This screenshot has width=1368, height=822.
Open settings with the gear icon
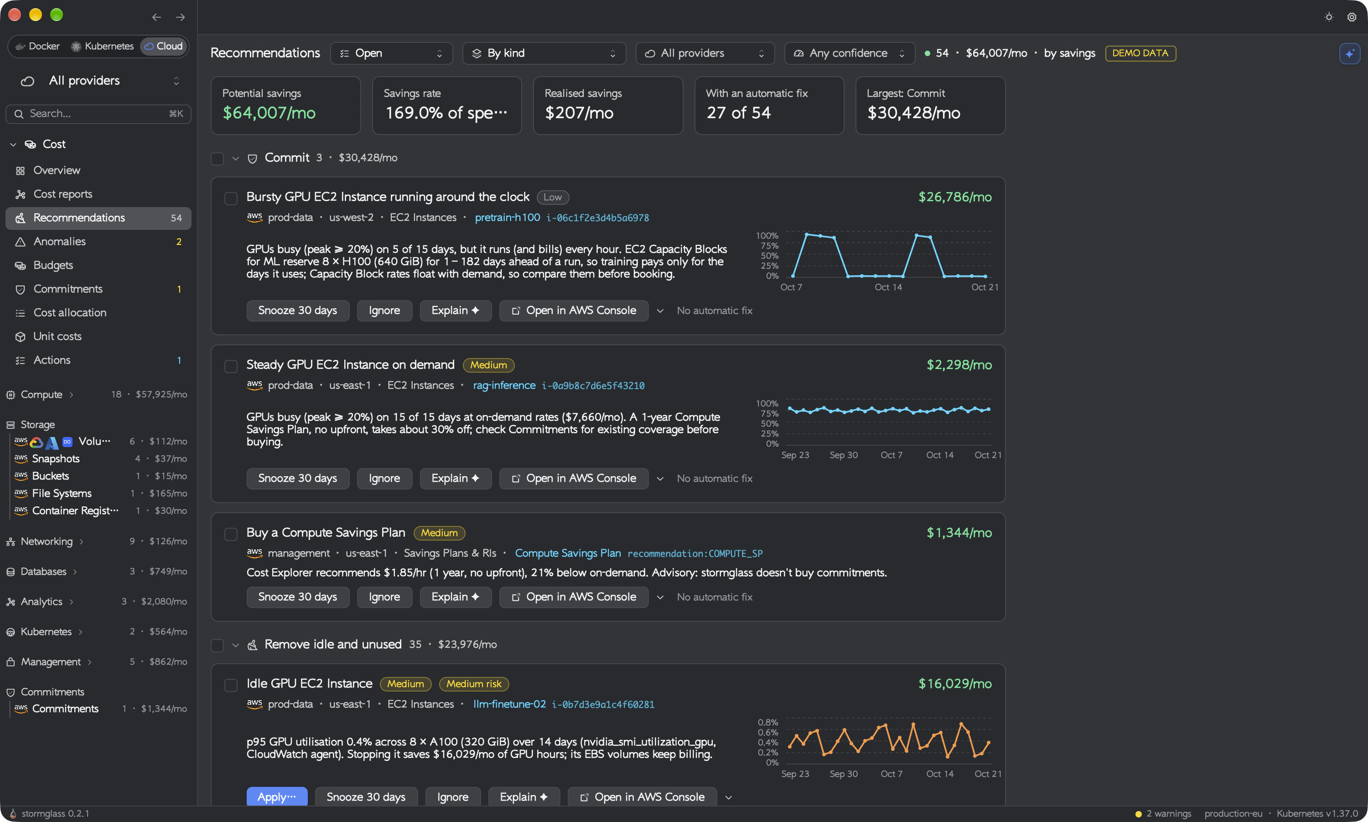coord(1352,17)
